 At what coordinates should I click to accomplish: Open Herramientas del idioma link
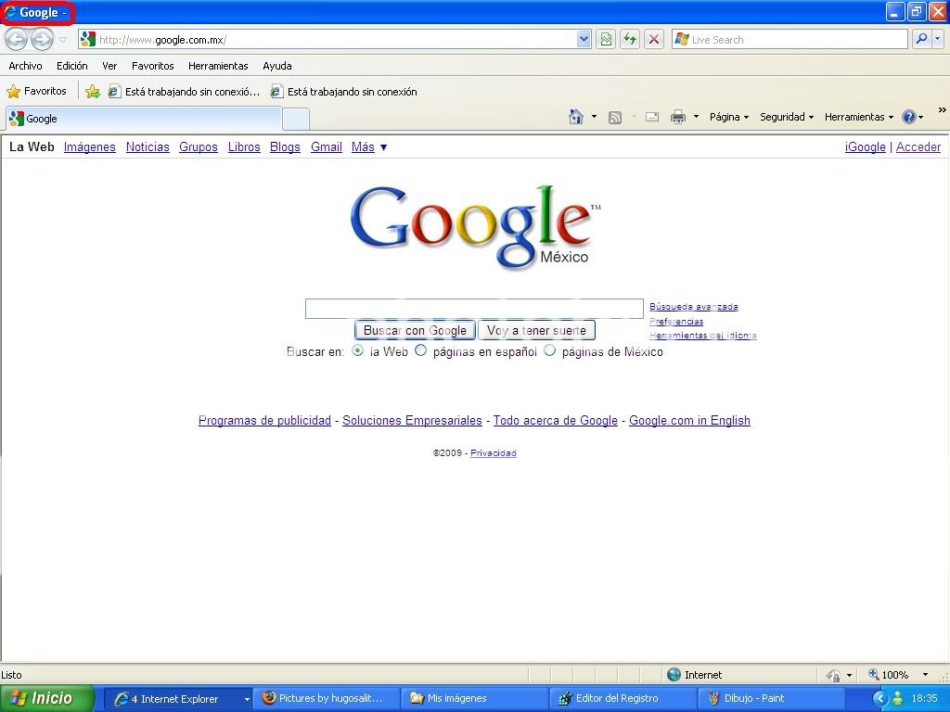pyautogui.click(x=703, y=335)
